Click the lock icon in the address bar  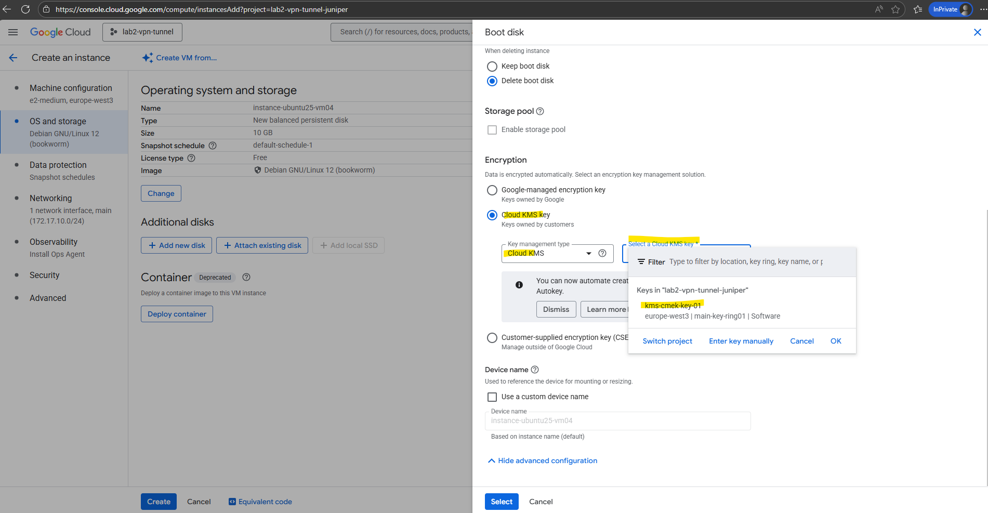46,9
